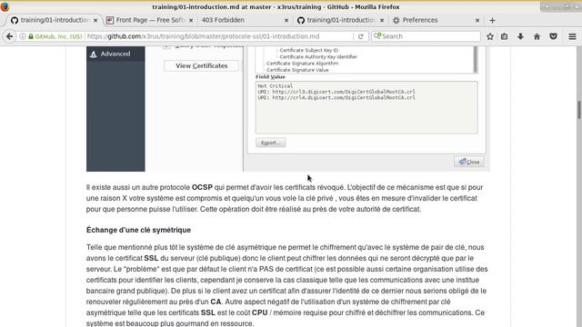The height and width of the screenshot is (327, 582).
Task: Click the URL address field
Action: point(219,36)
